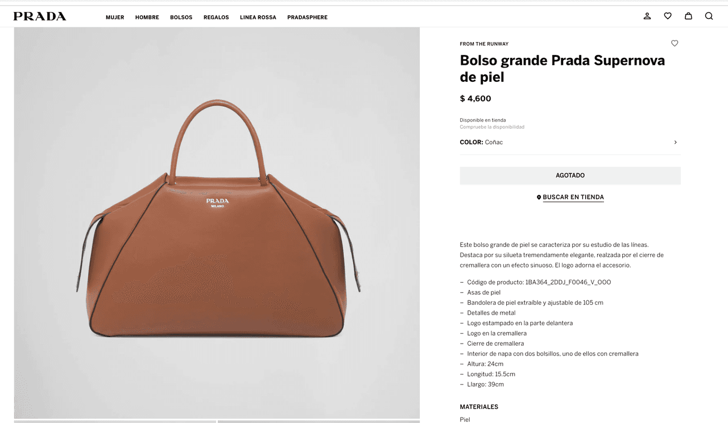Click the BUSCAR EN TIENDA link

[573, 198]
